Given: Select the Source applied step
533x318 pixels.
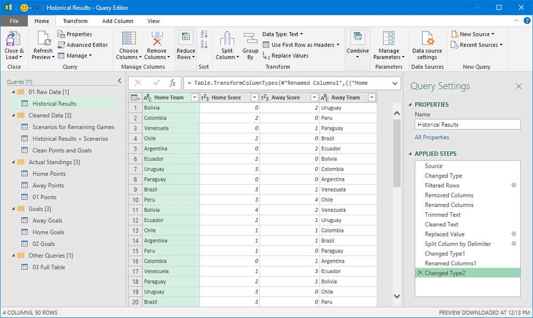Looking at the screenshot, I should (467, 166).
